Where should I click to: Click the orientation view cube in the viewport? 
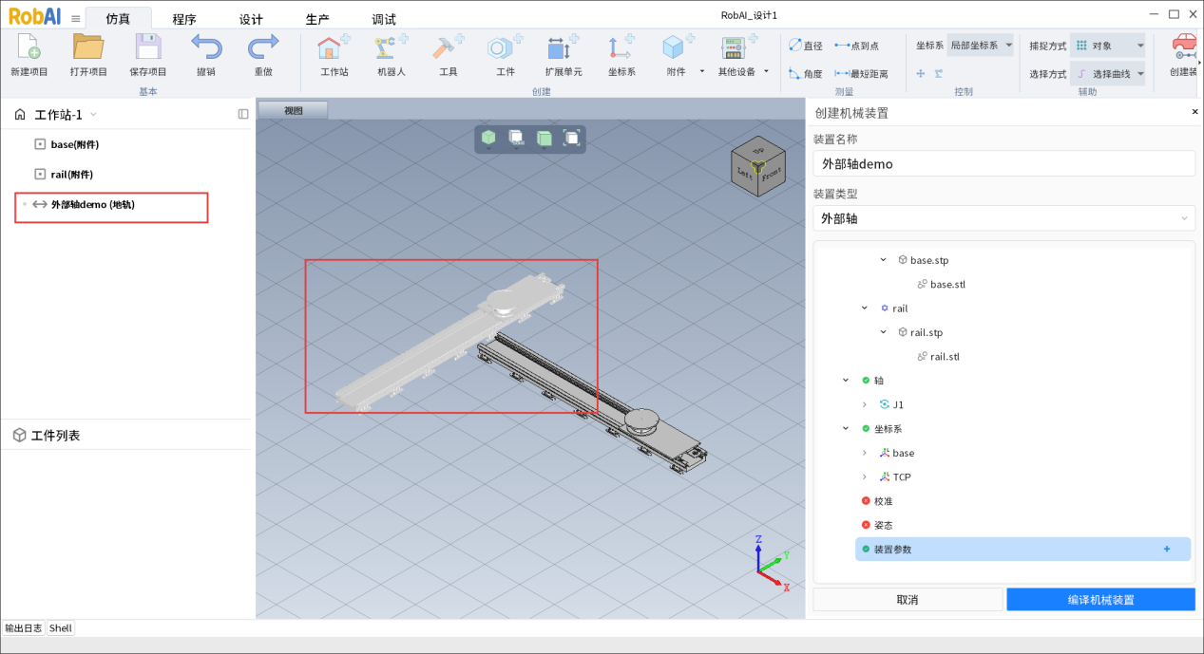758,166
